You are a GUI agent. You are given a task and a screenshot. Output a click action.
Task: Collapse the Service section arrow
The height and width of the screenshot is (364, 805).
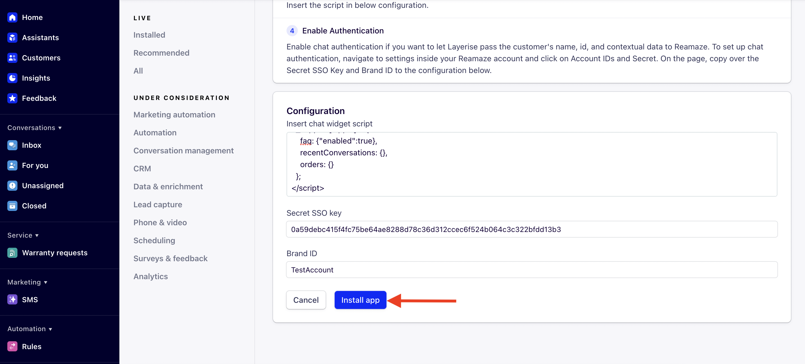(37, 235)
